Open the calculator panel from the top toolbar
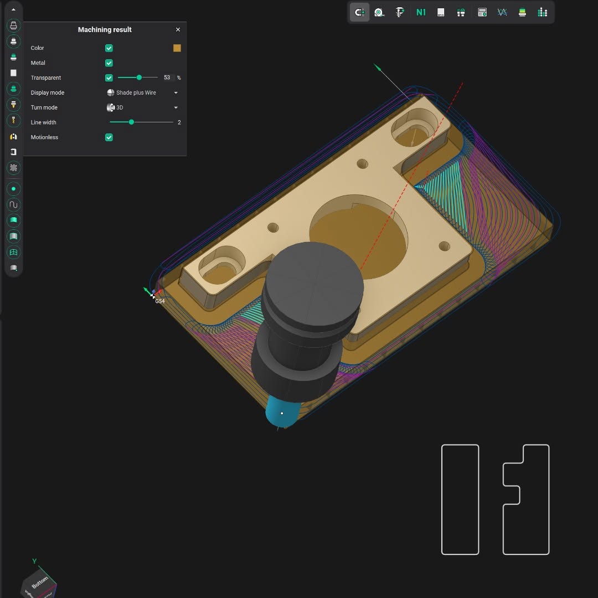The width and height of the screenshot is (598, 598). [482, 12]
